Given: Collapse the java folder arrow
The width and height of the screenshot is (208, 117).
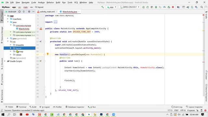Looking at the screenshot, I should point(8,22).
